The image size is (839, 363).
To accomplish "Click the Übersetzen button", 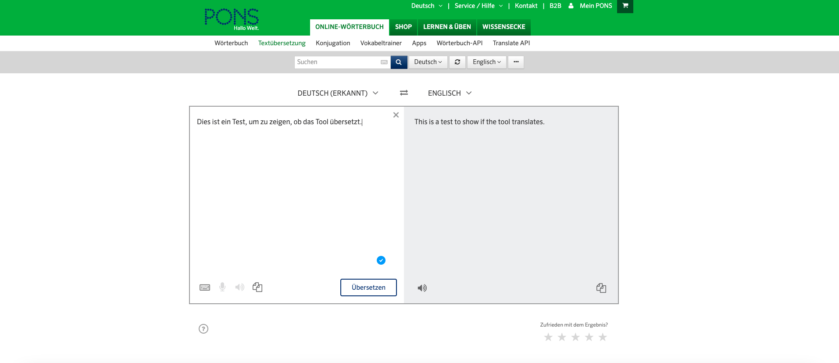I will [368, 288].
